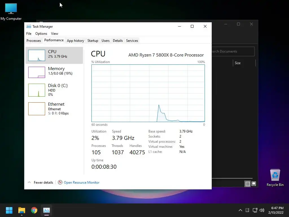Click the L1 cache N/A value
This screenshot has height=217, width=289.
click(183, 152)
